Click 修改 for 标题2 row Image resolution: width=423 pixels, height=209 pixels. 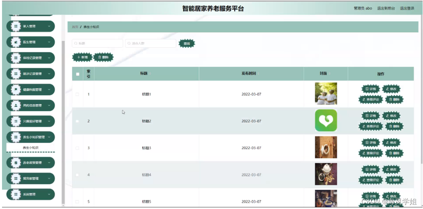391,116
